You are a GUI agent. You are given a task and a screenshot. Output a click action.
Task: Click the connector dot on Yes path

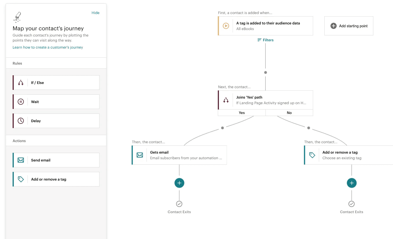222,128
